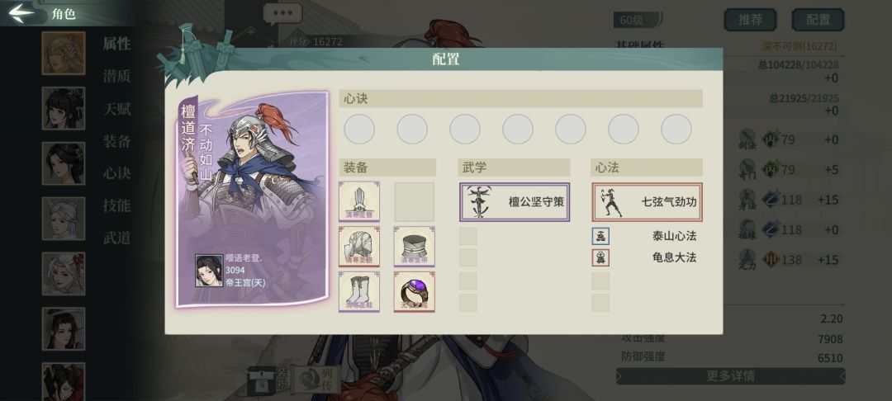
Task: Select the helmet equipment slot
Action: pyautogui.click(x=359, y=201)
